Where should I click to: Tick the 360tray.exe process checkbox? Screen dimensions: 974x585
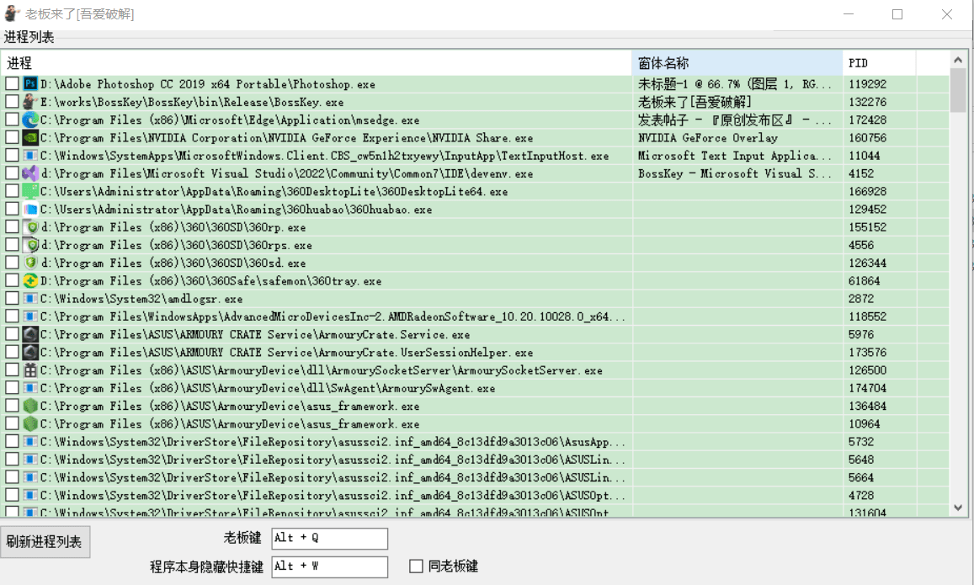tap(12, 280)
